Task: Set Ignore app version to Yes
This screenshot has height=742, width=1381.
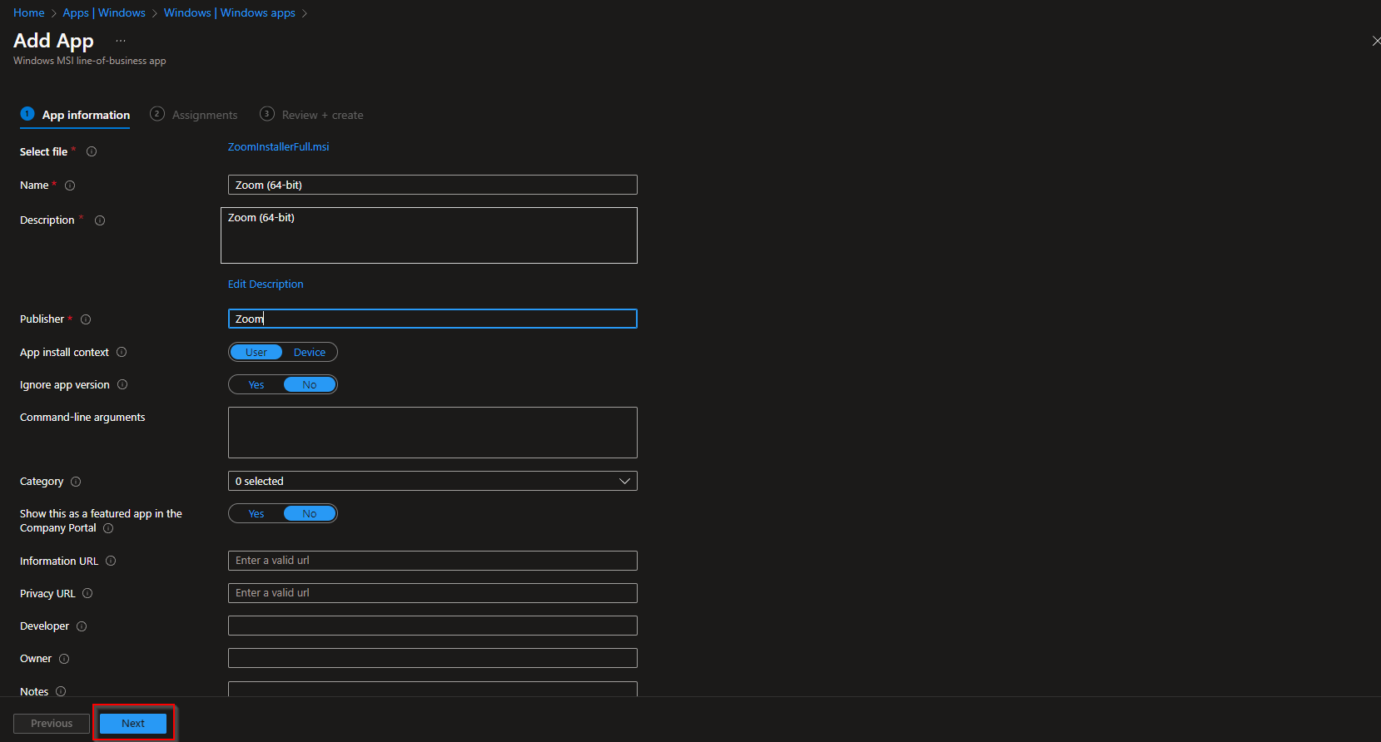Action: 256,384
